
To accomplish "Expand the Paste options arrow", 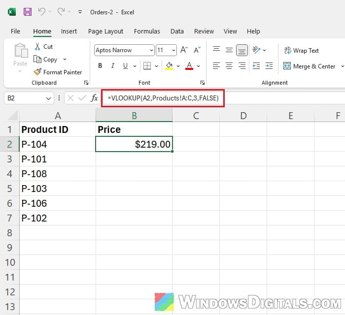I will pyautogui.click(x=20, y=71).
